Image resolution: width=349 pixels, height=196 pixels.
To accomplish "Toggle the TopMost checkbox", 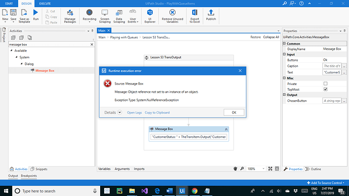I will 325,89.
